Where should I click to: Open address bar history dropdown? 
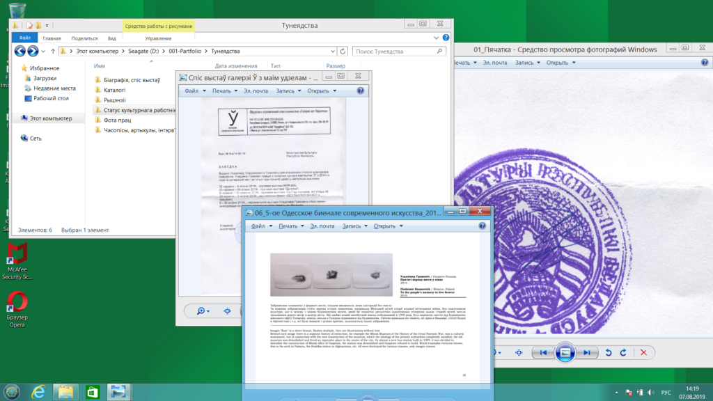(x=333, y=52)
